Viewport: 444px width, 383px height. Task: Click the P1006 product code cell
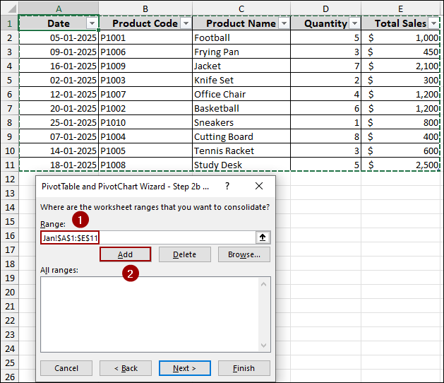click(145, 52)
